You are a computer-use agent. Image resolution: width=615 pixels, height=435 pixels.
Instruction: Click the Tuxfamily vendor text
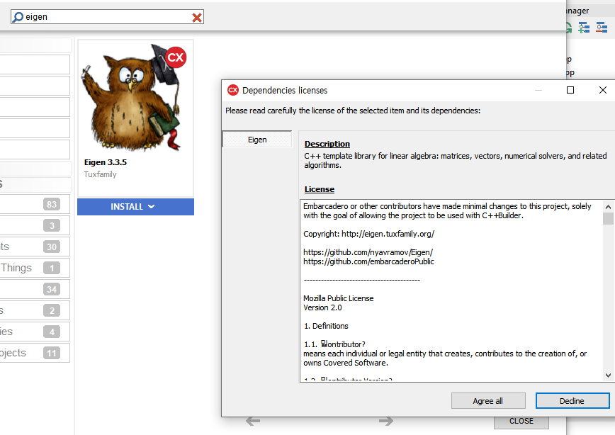(x=101, y=174)
